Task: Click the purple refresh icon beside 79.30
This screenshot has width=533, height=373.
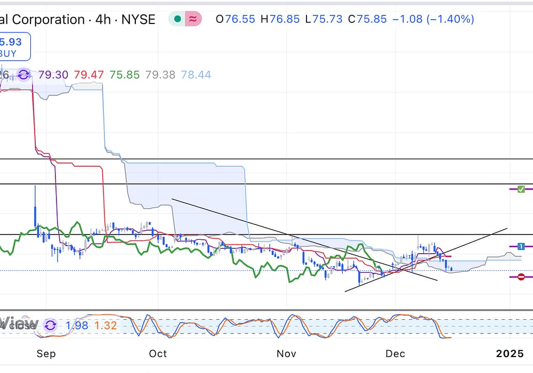Action: (23, 75)
